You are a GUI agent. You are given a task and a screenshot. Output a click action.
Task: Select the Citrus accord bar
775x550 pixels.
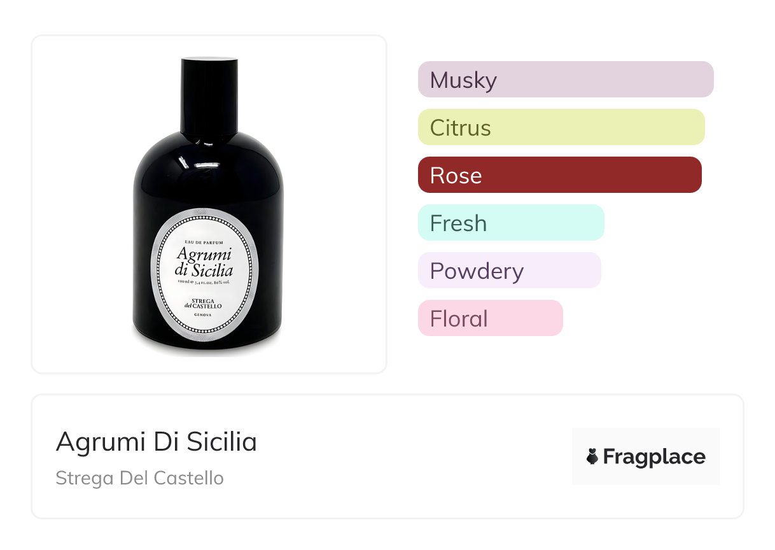coord(561,127)
